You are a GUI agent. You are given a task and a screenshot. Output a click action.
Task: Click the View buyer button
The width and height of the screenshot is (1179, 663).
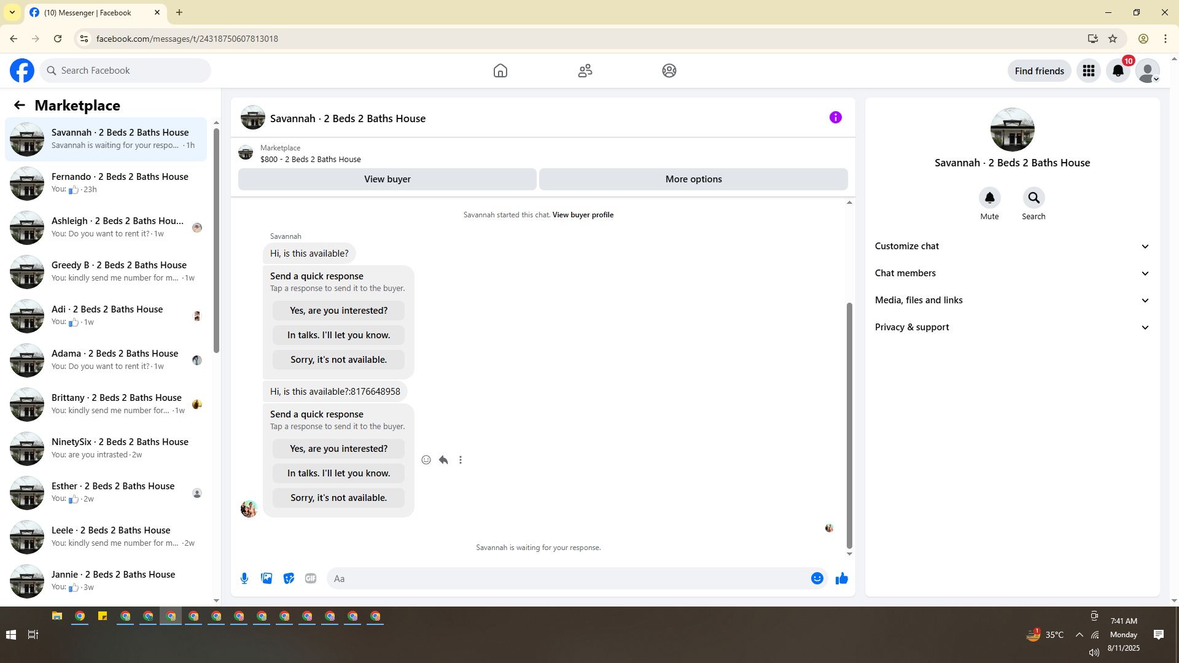[387, 179]
